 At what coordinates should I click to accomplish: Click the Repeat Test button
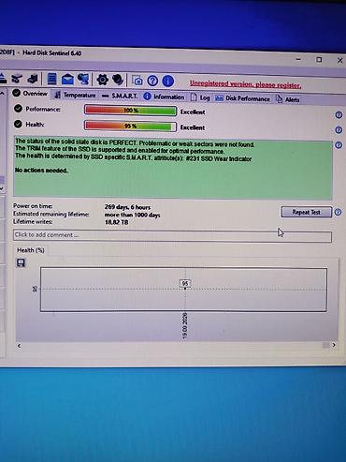coord(307,212)
